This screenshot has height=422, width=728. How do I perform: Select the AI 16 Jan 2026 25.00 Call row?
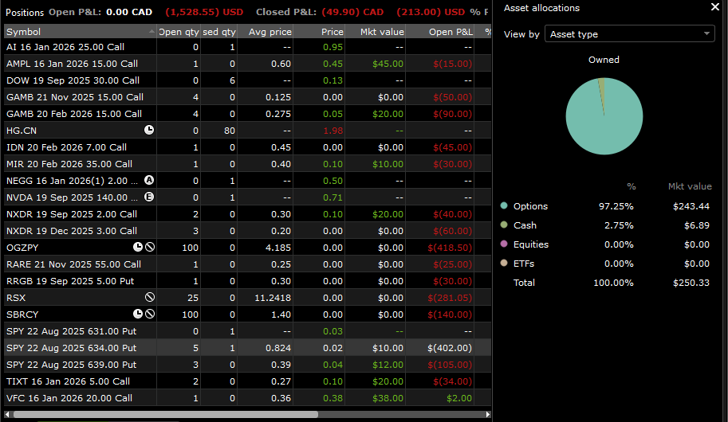coord(247,47)
